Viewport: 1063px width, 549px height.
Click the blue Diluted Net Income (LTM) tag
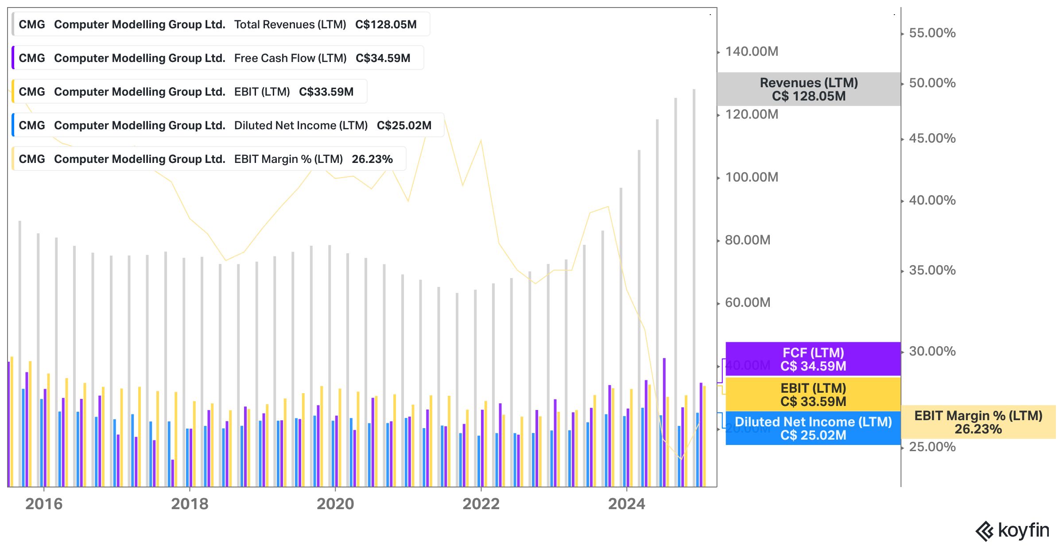(x=813, y=428)
